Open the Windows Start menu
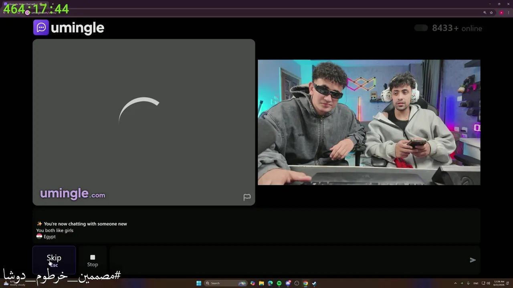This screenshot has height=288, width=513. [x=199, y=283]
